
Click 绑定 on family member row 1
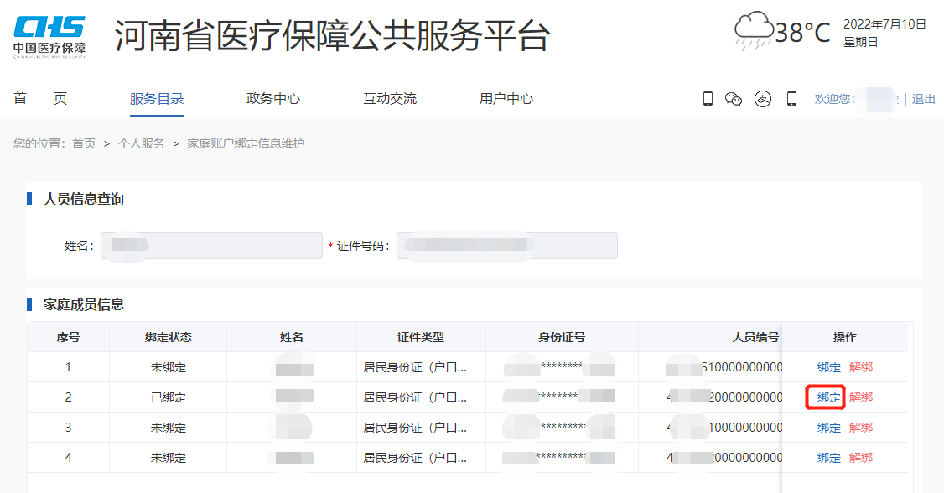click(x=827, y=366)
